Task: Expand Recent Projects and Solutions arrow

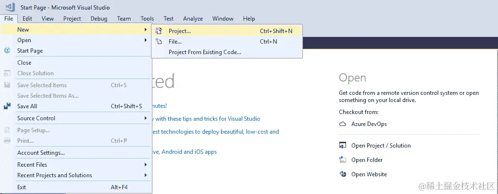Action: click(145, 175)
